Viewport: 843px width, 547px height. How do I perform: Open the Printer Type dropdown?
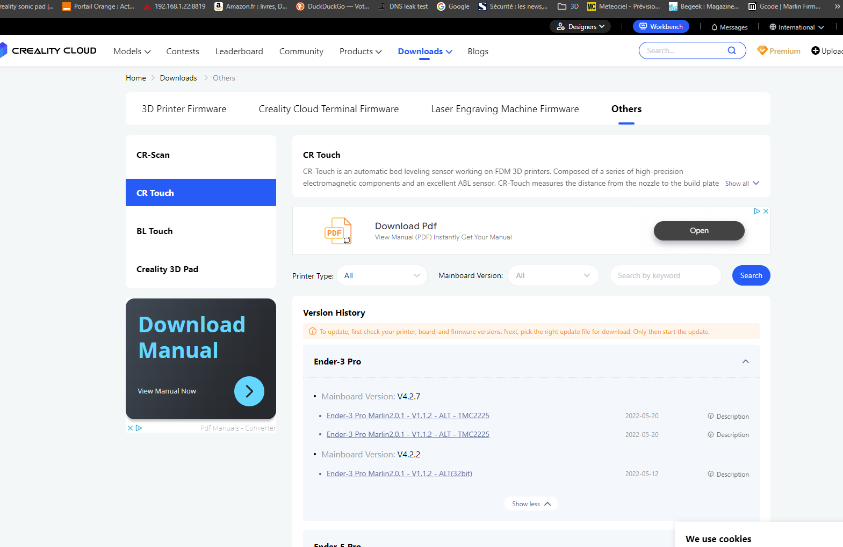pyautogui.click(x=382, y=275)
